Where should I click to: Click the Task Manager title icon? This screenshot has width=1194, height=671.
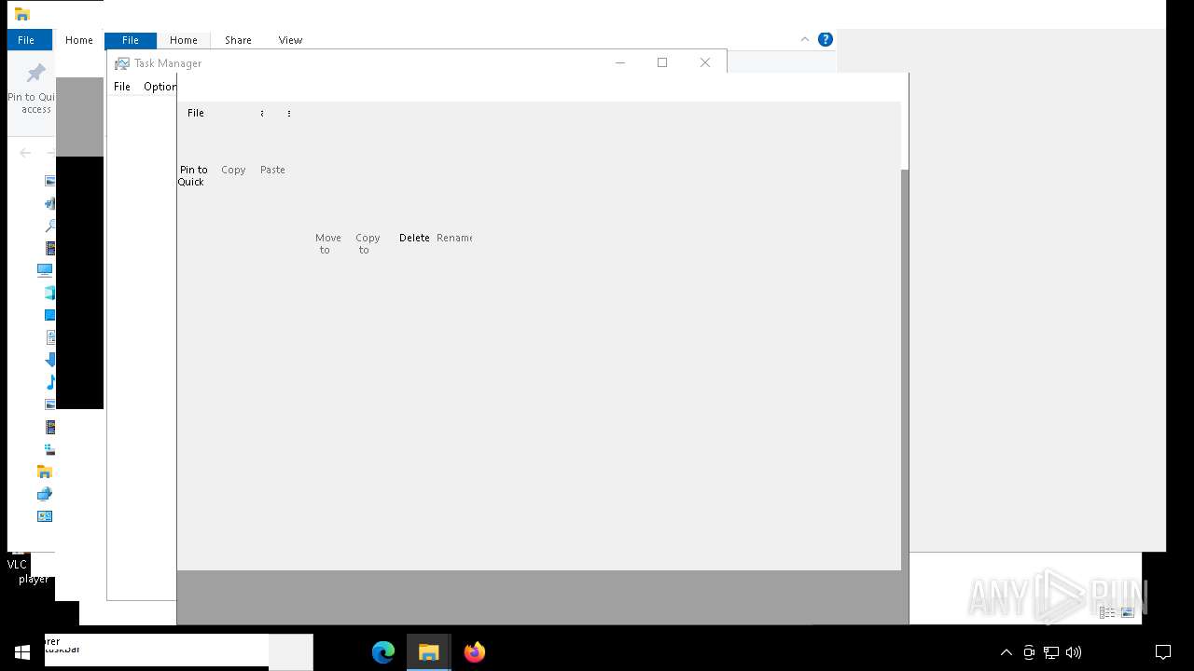121,63
